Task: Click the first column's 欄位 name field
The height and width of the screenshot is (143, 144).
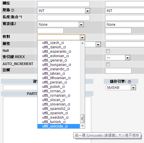Action: pyautogui.click(x=64, y=4)
